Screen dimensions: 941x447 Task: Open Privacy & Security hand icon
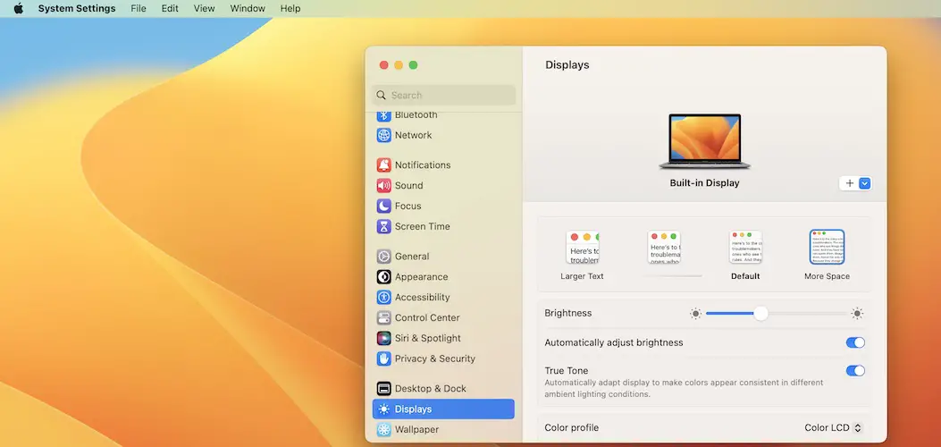tap(383, 358)
